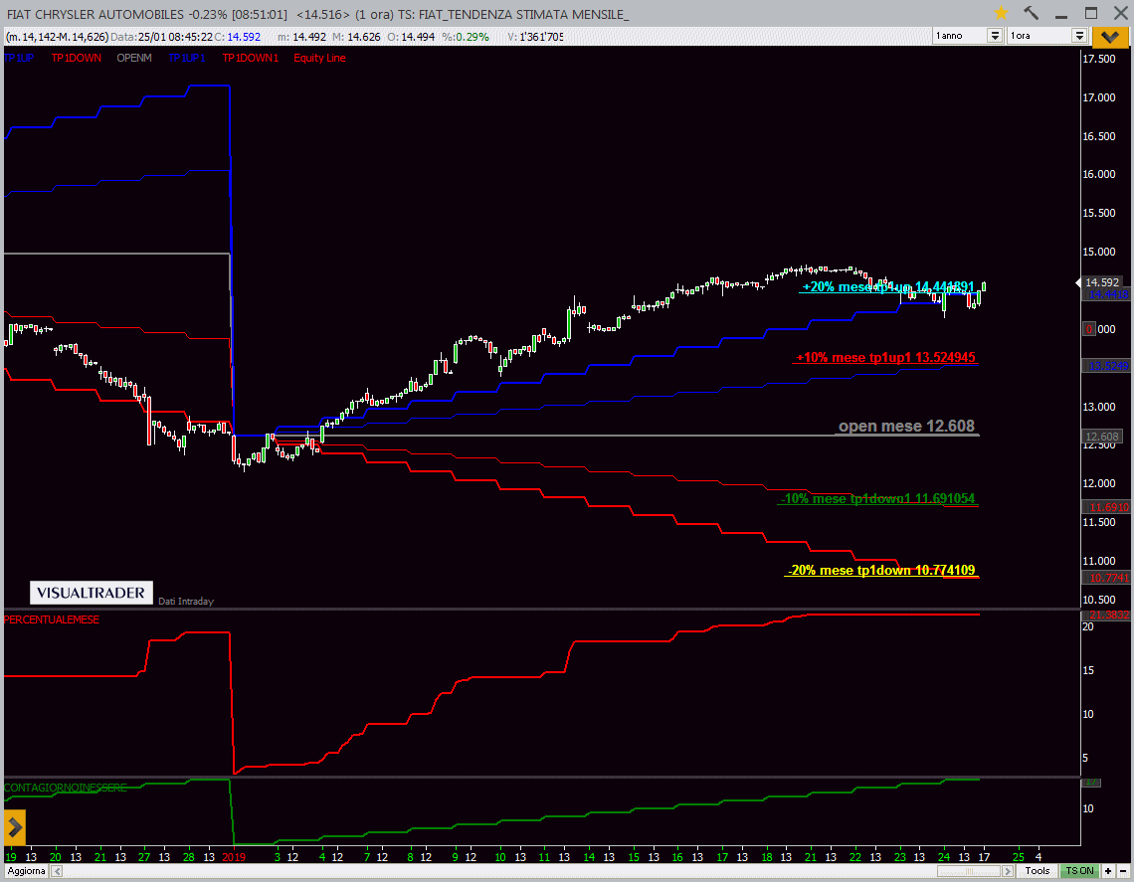The width and height of the screenshot is (1134, 882).
Task: Select the TP1UP indicator label
Action: pyautogui.click(x=18, y=58)
